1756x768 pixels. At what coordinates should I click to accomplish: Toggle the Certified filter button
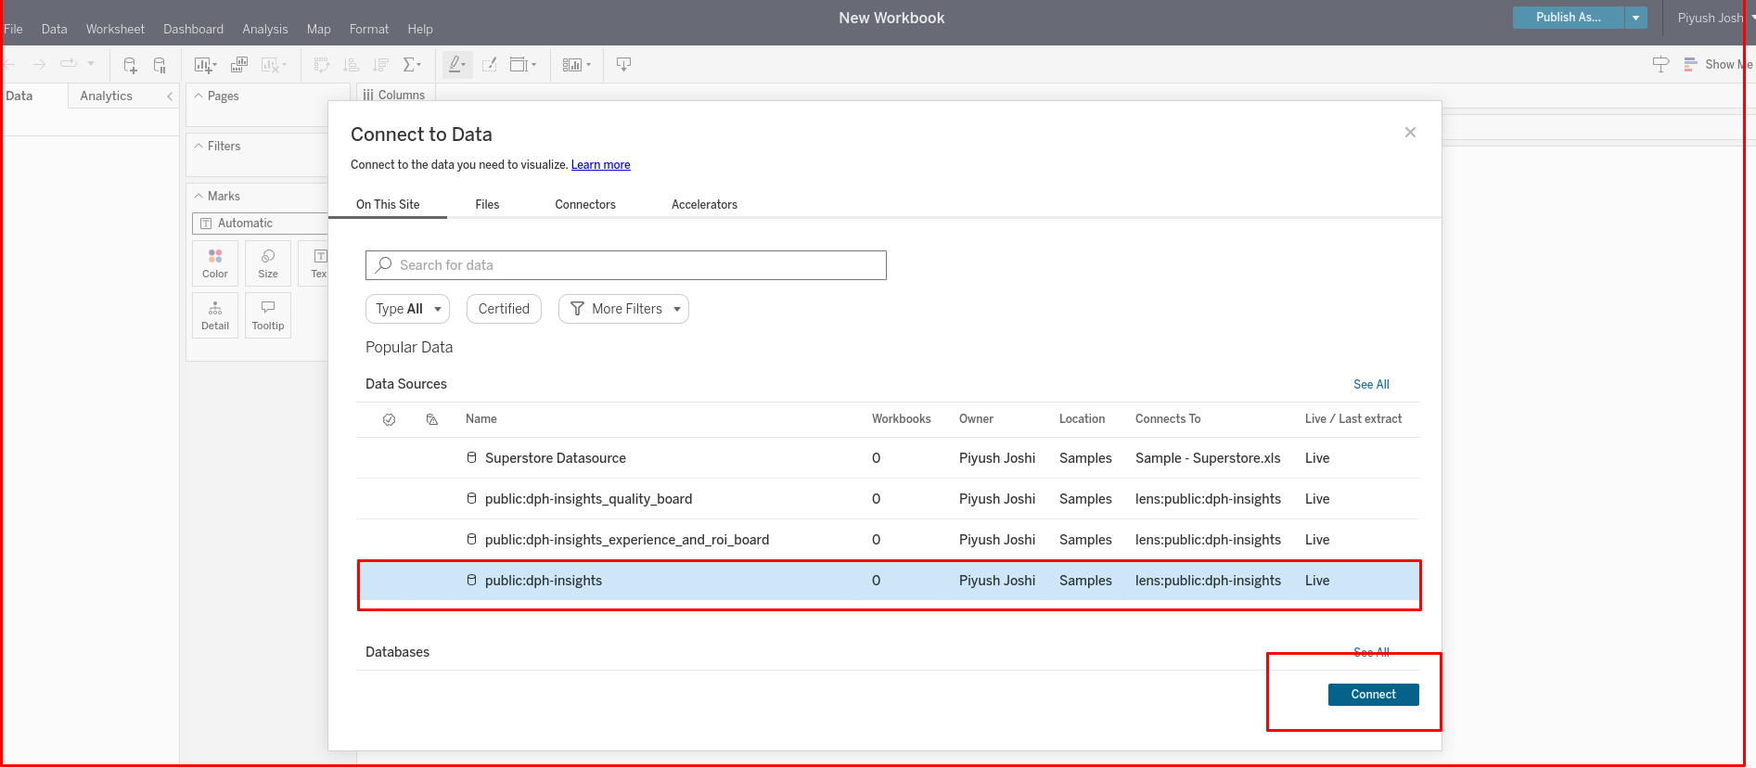coord(504,309)
